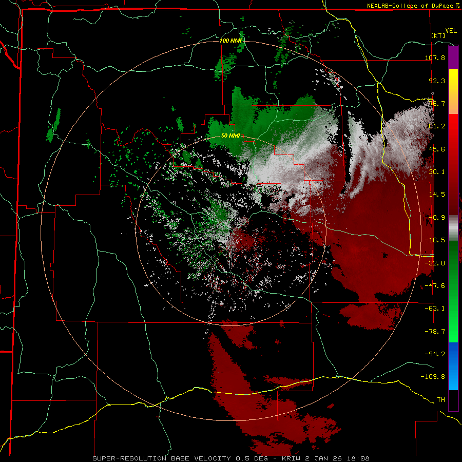Click the 50 NMI range ring label
Viewport: 462px width, 462px height.
click(x=230, y=136)
